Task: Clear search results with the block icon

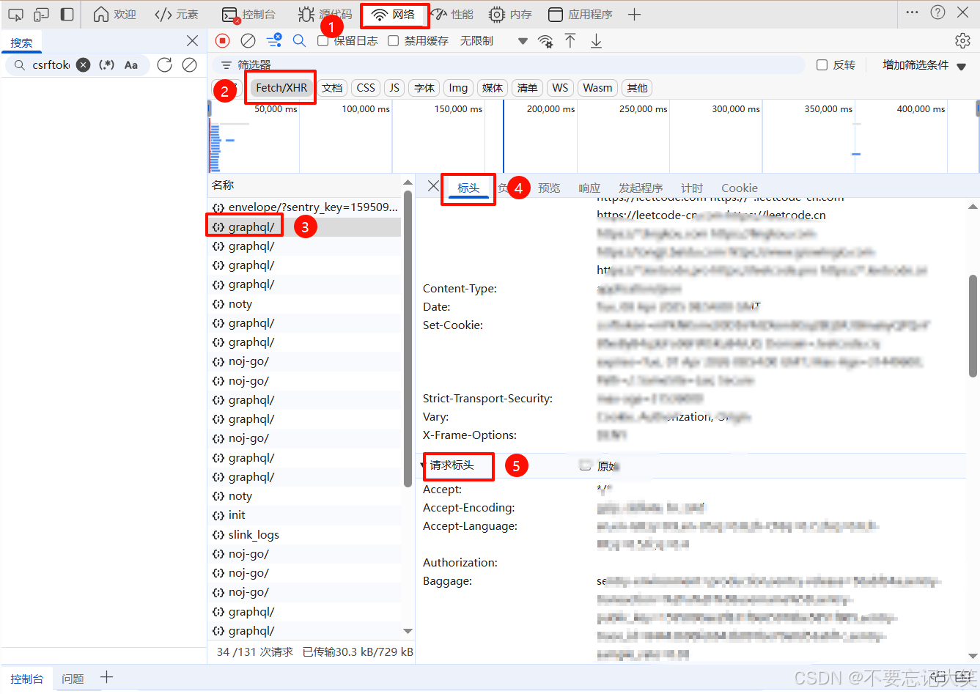Action: (189, 64)
